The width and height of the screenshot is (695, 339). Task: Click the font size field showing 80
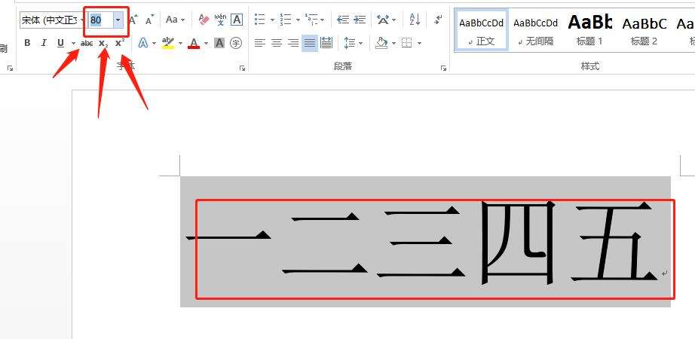pyautogui.click(x=101, y=20)
